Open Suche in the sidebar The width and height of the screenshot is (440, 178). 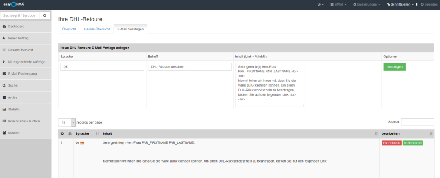click(x=25, y=85)
